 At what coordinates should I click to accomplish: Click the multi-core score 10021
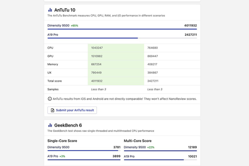192,156
